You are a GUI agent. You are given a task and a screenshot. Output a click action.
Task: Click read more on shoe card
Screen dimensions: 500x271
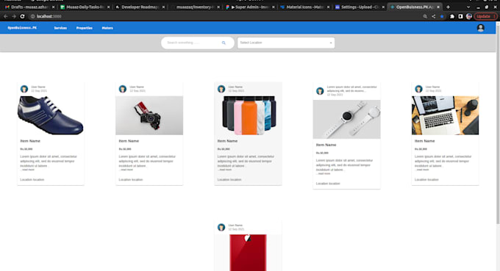(27, 170)
